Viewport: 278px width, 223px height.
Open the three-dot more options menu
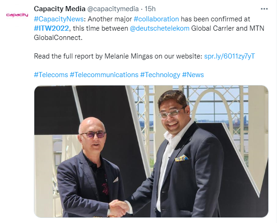click(264, 9)
